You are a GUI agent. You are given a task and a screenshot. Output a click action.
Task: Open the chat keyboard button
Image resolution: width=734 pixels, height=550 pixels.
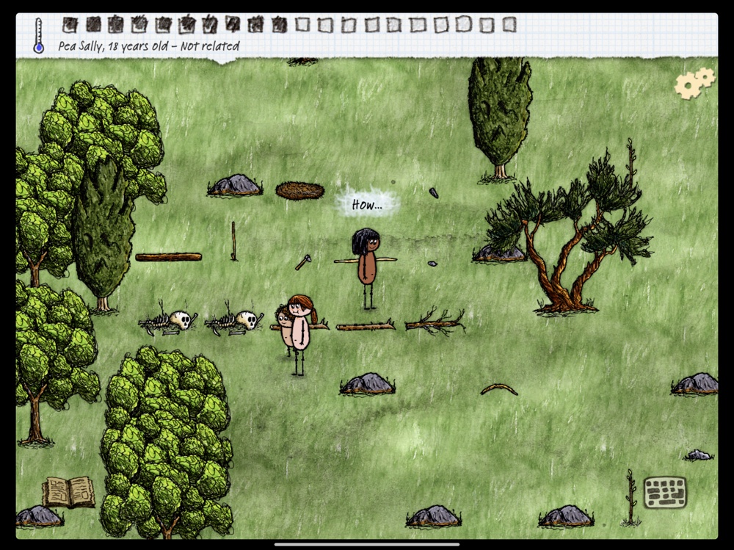665,492
